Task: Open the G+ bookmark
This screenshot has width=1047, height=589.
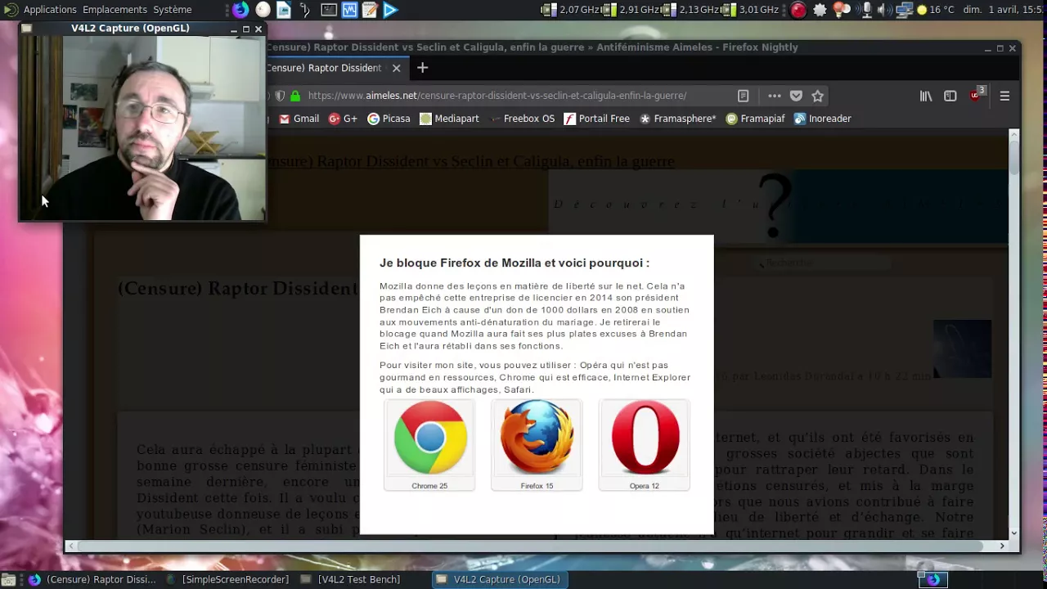Action: tap(343, 119)
